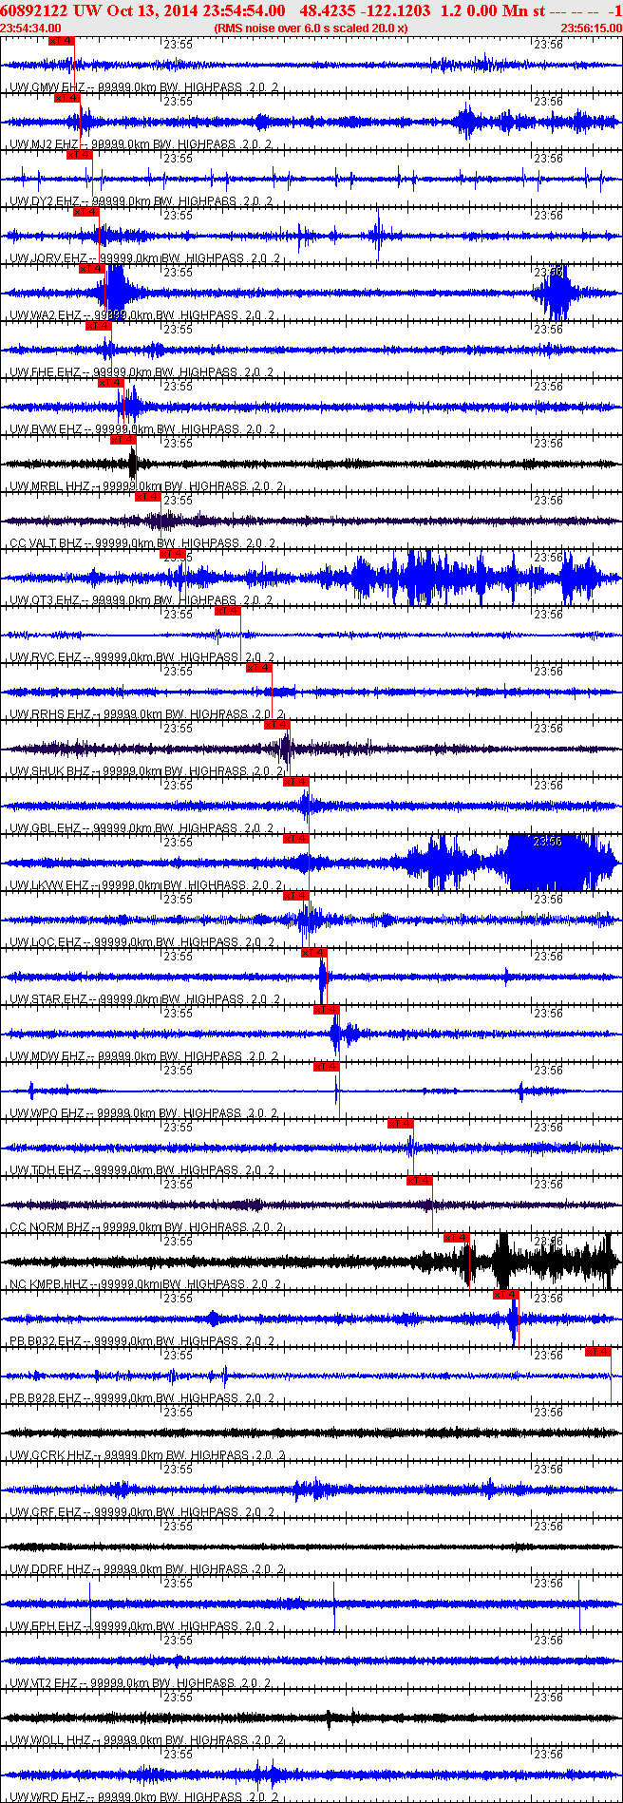Image resolution: width=623 pixels, height=1803 pixels.
Task: Click the STAR trace's red pick flag
Action: click(x=314, y=953)
